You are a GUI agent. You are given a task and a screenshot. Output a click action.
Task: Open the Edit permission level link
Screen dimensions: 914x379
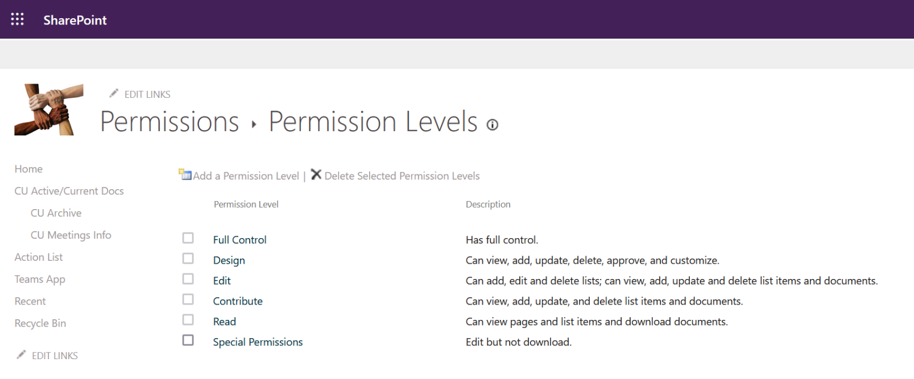tap(222, 281)
